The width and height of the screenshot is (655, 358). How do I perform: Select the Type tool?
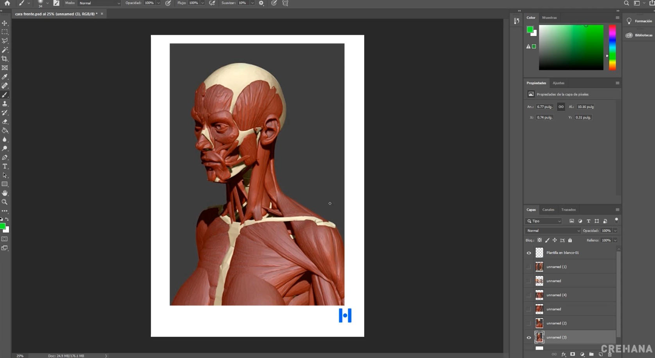click(5, 166)
